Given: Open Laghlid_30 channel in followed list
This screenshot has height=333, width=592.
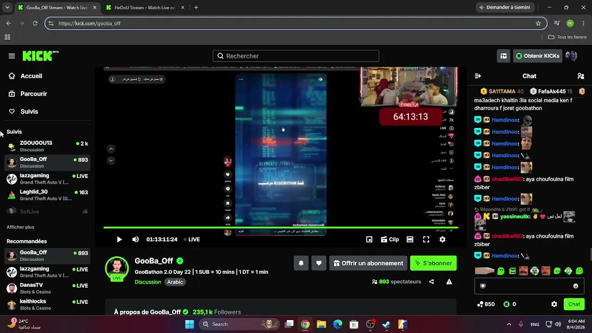Looking at the screenshot, I should click(47, 195).
